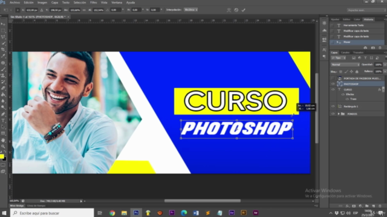Select the Clone Stamp tool
This screenshot has height=217, width=387.
tap(3, 75)
